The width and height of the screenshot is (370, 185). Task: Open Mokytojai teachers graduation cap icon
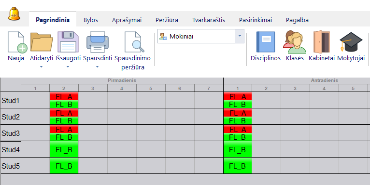click(351, 46)
